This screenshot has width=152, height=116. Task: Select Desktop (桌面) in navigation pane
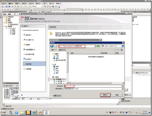(56, 58)
